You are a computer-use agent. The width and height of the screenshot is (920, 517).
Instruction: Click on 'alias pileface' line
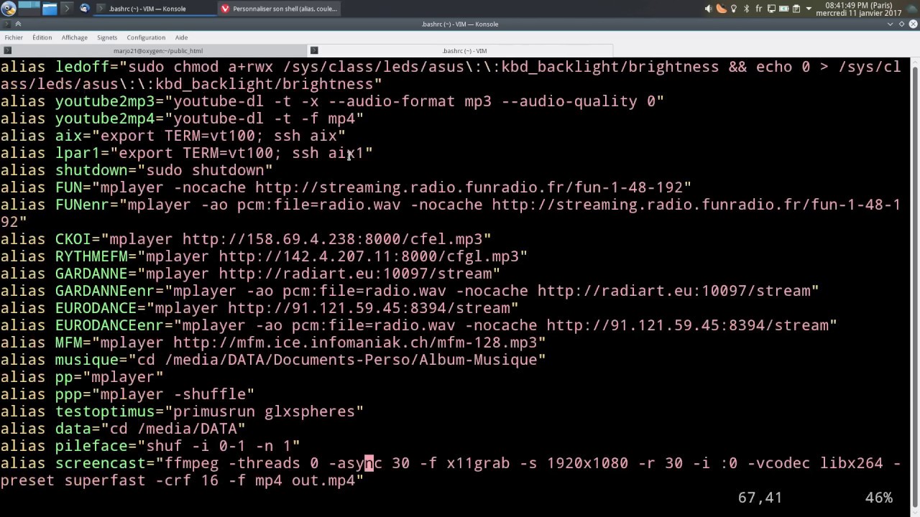click(x=150, y=446)
